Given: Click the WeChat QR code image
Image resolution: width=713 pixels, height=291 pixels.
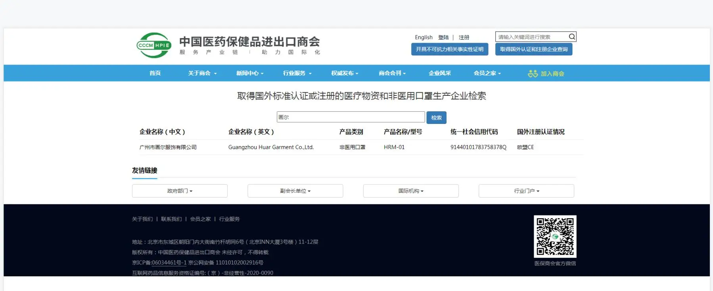Looking at the screenshot, I should (555, 236).
